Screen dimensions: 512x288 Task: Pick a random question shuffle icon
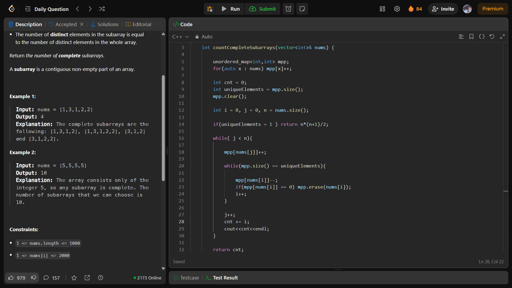(x=102, y=9)
